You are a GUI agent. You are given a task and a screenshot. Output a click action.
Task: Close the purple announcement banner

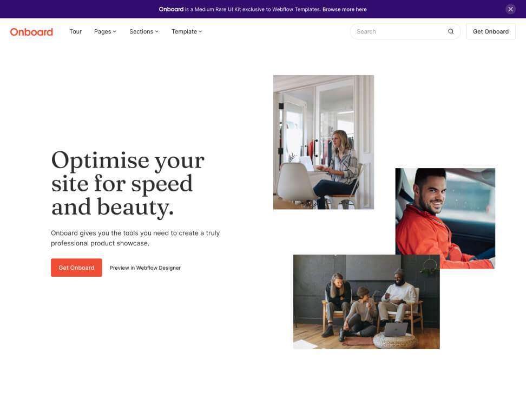point(510,9)
